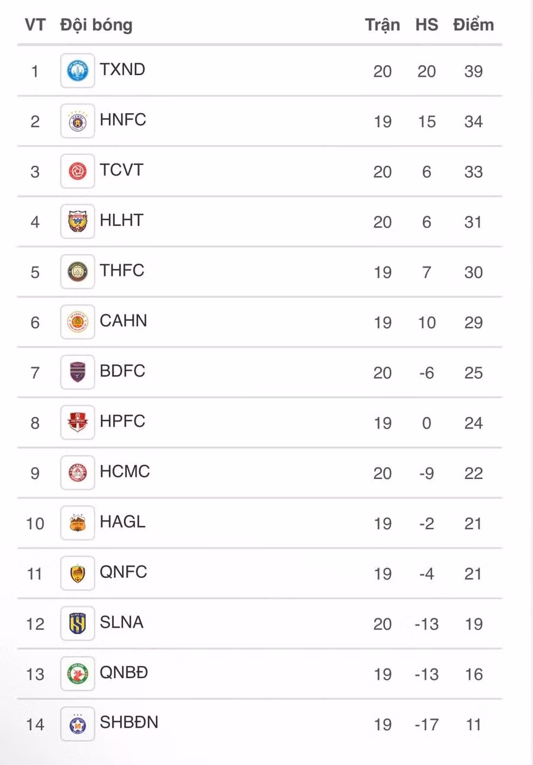Click the SLNA yellow logo

78,623
